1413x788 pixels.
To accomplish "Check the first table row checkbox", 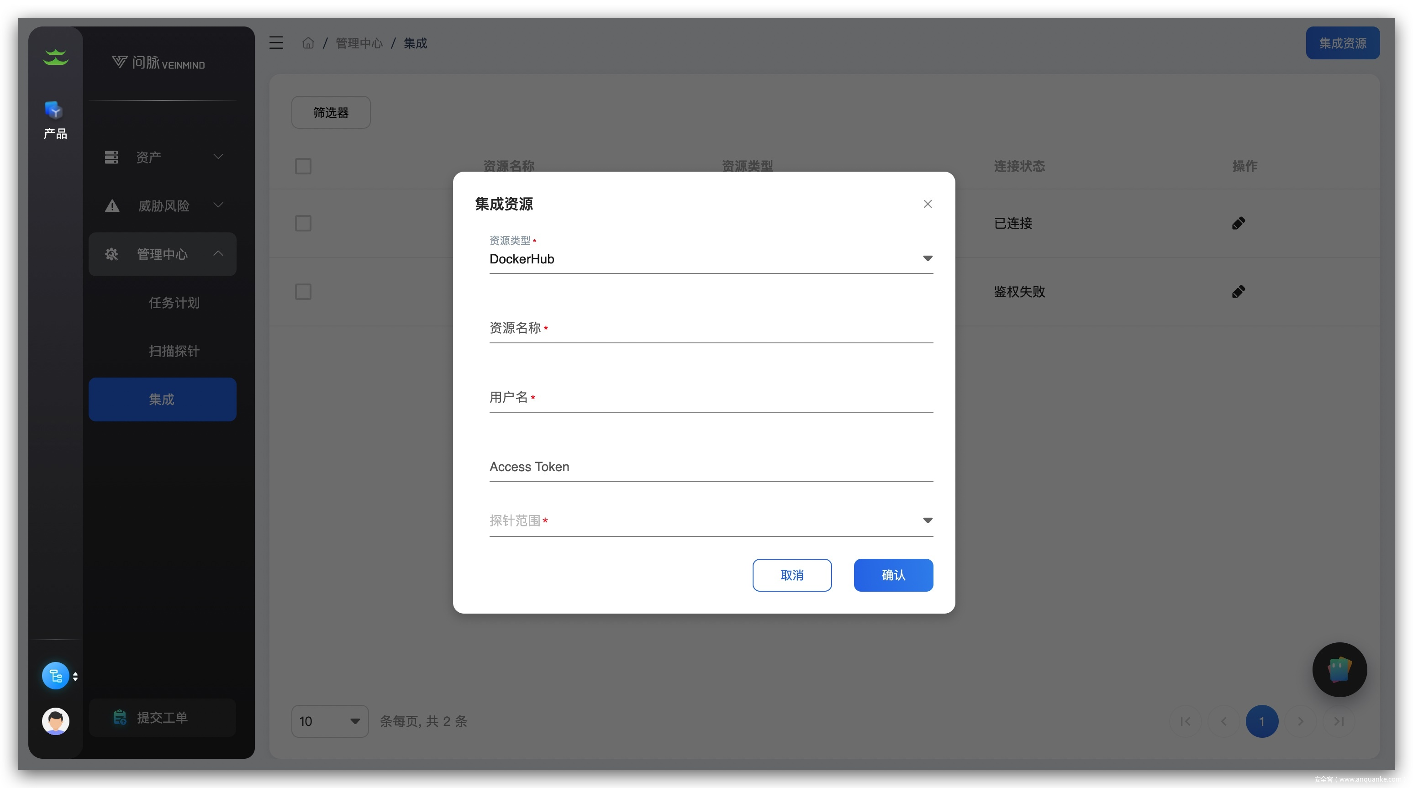I will [303, 223].
